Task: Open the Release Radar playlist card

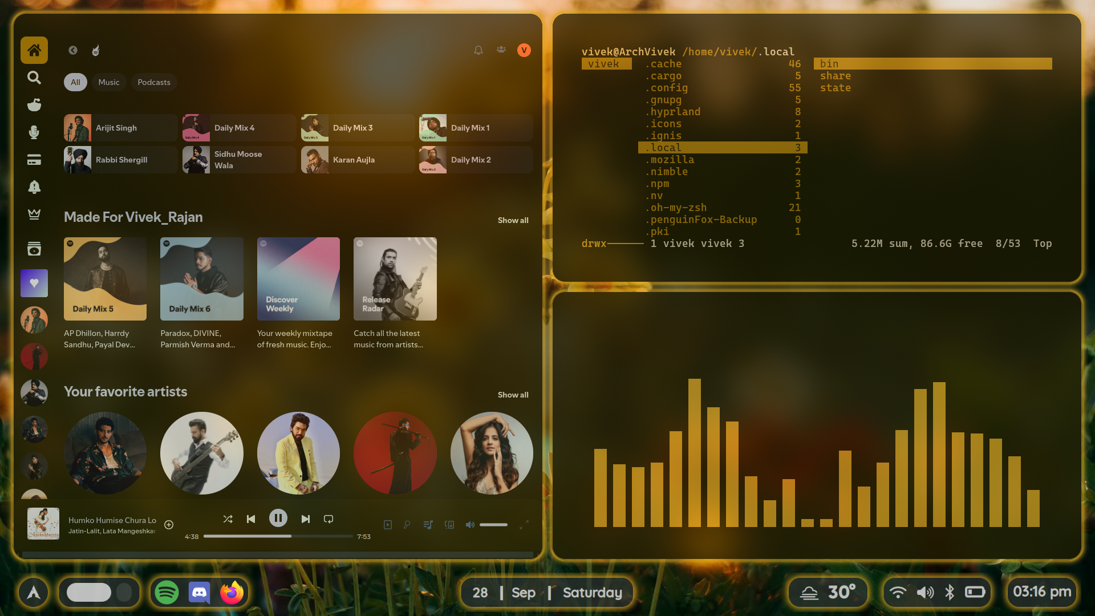Action: point(395,294)
